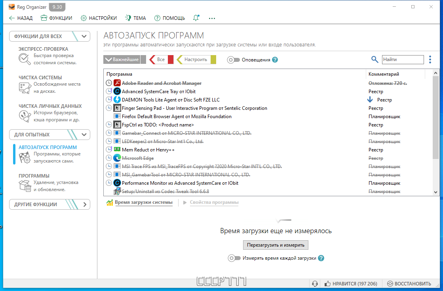Click the Mem Reduct program icon
This screenshot has width=443, height=291.
click(117, 149)
